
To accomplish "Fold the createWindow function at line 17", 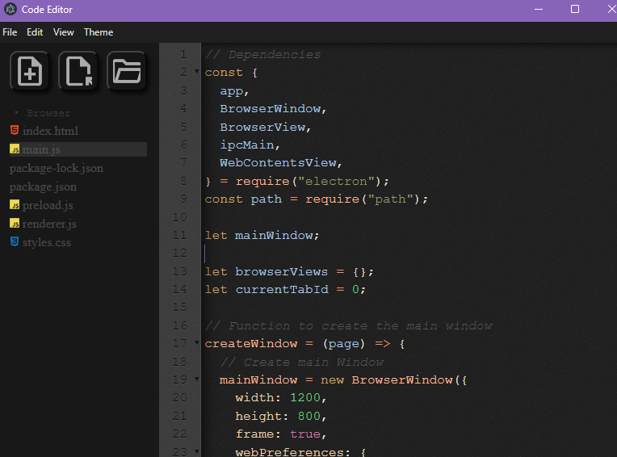I will pos(197,342).
